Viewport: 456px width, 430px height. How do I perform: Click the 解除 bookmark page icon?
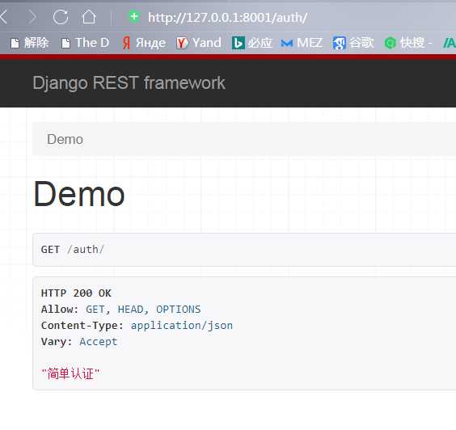point(15,44)
